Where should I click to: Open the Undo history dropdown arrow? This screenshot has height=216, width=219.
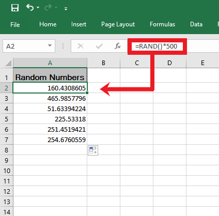[x=38, y=8]
